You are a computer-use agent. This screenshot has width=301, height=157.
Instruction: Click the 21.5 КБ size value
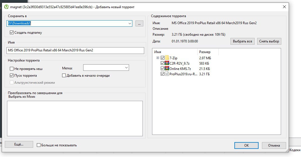[205, 69]
